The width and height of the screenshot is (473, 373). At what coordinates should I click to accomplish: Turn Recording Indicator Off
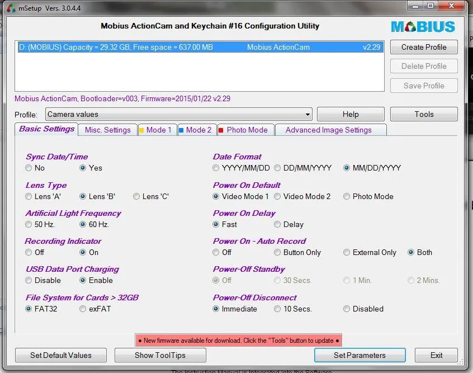tap(35, 253)
